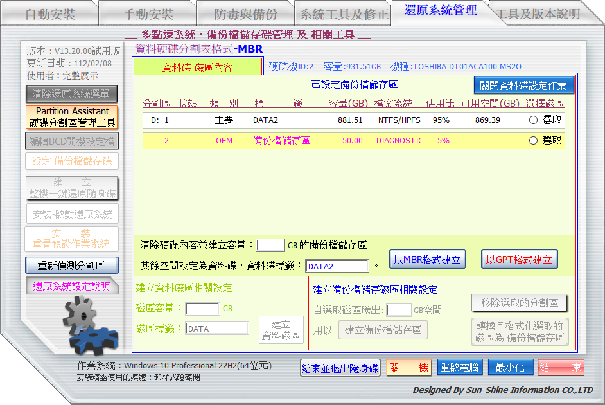Select radio button for DATA2 partition
Screen dimensions: 605x405
533,120
